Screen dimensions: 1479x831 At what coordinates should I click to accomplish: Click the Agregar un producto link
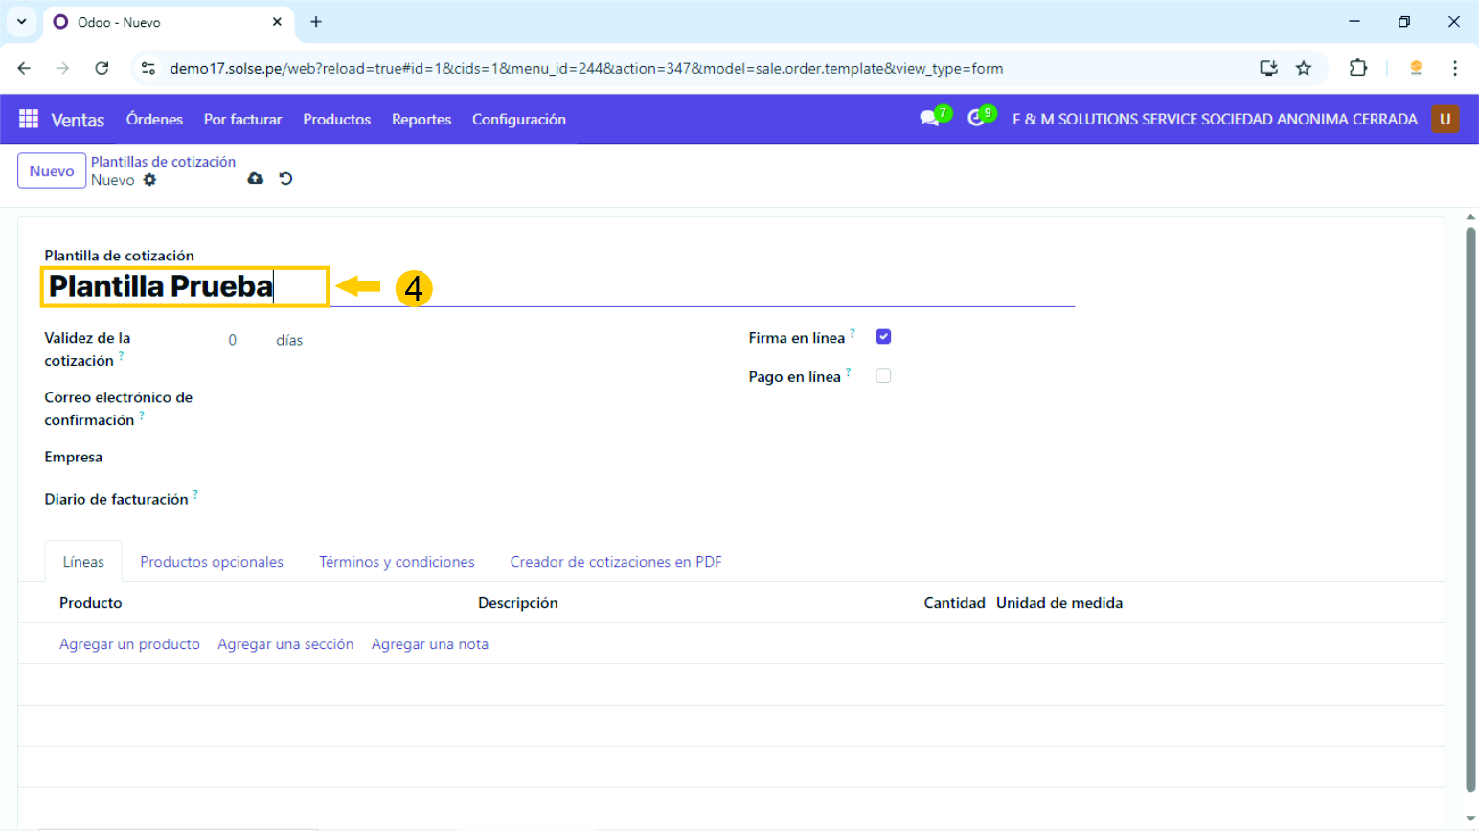(x=129, y=644)
